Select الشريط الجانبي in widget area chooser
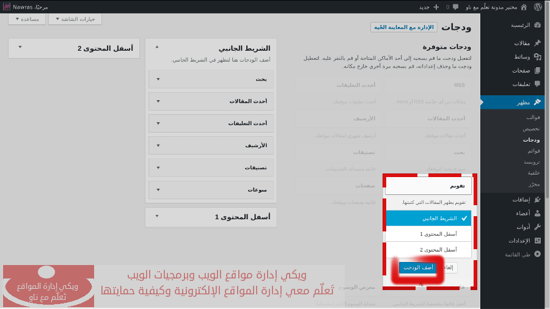The height and width of the screenshot is (309, 550). (428, 218)
